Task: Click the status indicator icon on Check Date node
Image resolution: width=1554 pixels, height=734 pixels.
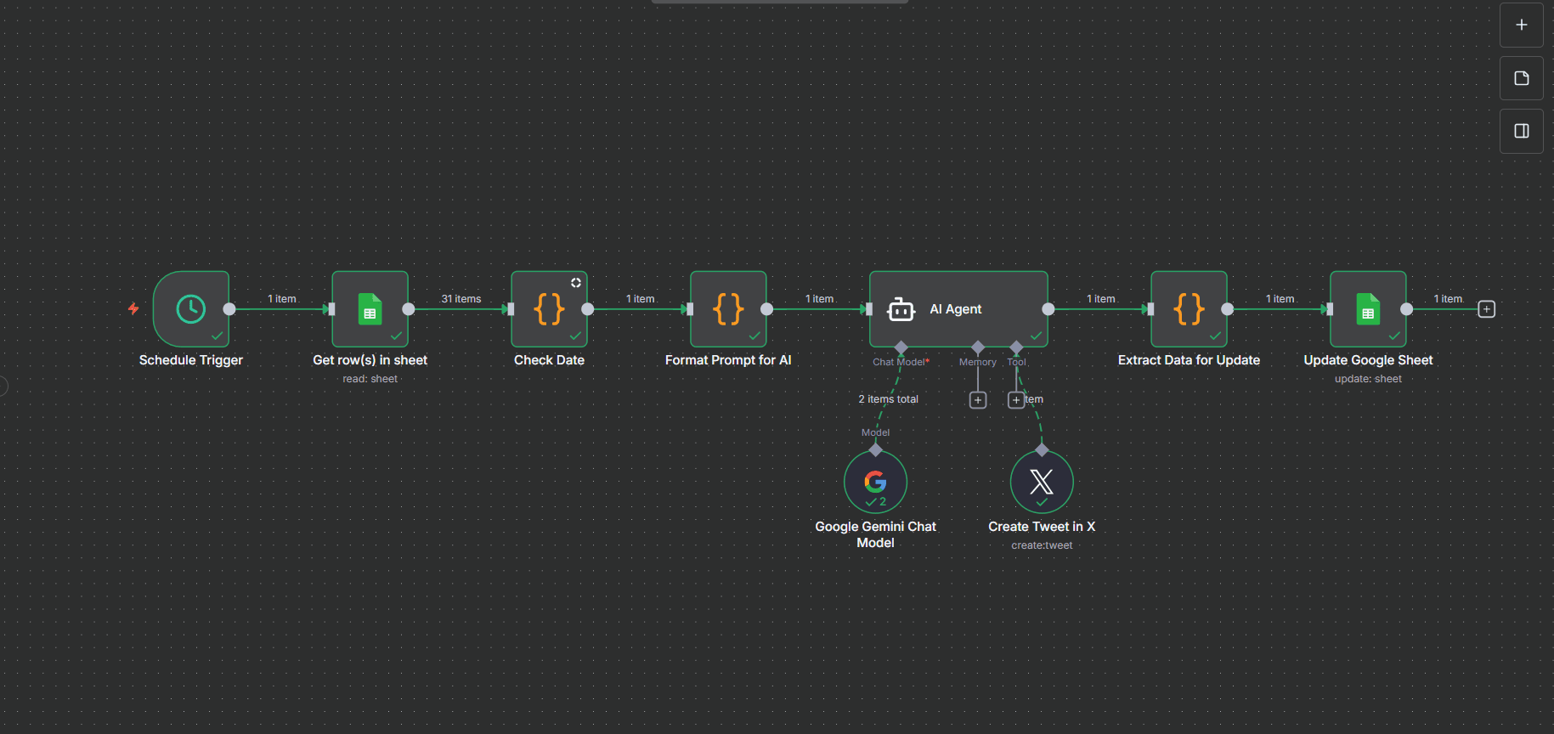Action: pos(576,283)
